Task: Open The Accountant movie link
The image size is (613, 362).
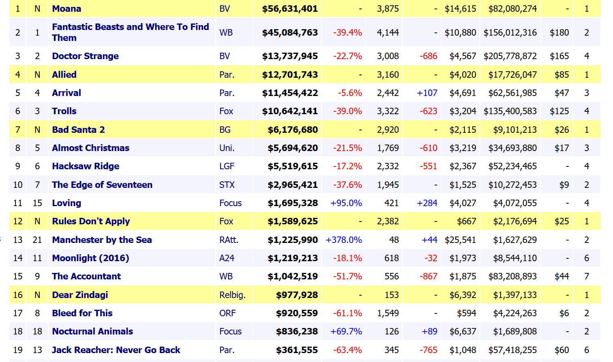Action: pos(86,276)
